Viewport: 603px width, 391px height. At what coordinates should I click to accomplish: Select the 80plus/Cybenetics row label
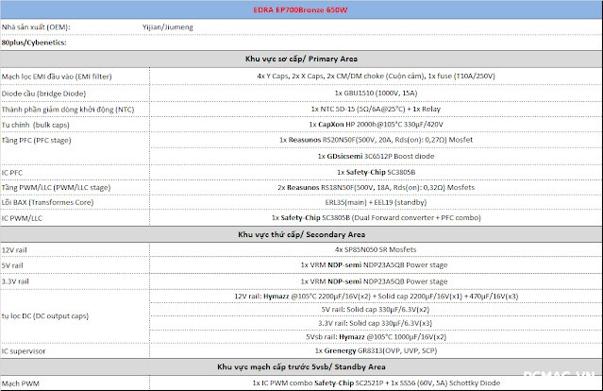[42, 42]
